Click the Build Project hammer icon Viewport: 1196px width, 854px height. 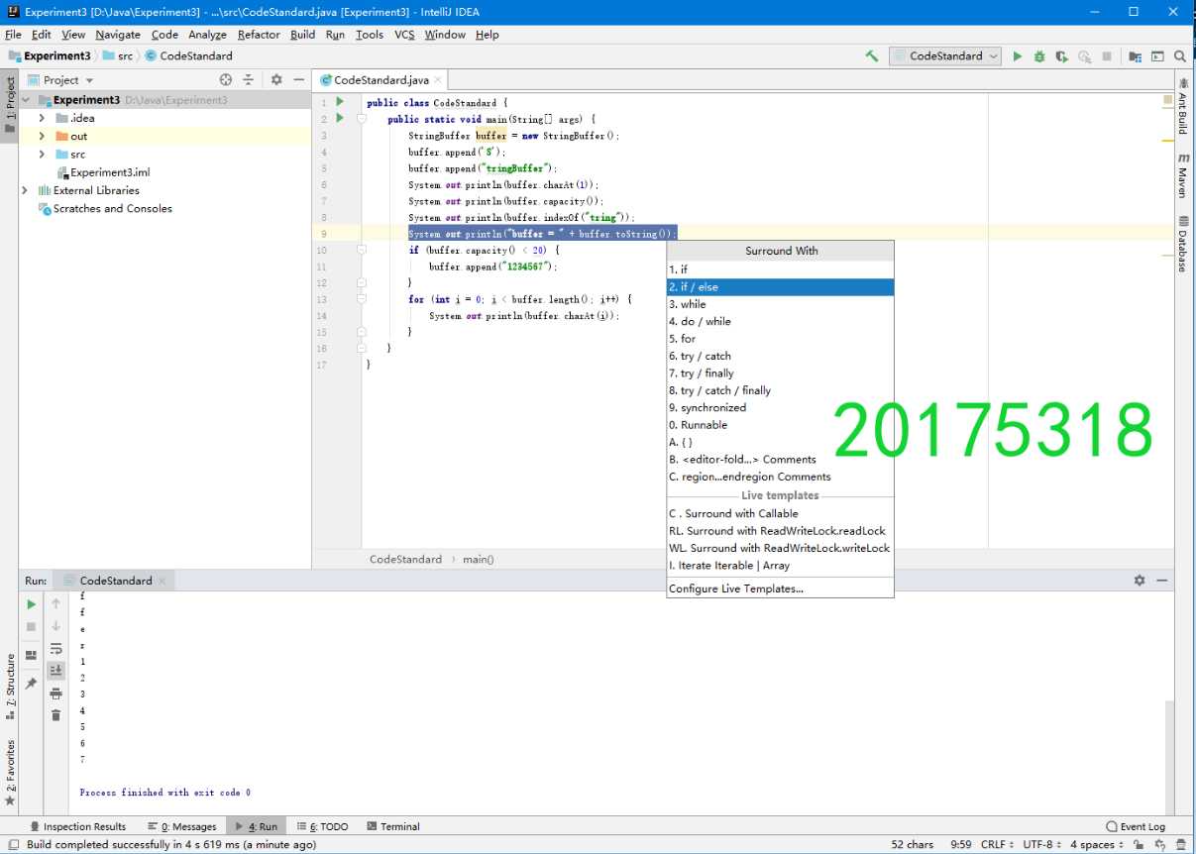click(871, 56)
